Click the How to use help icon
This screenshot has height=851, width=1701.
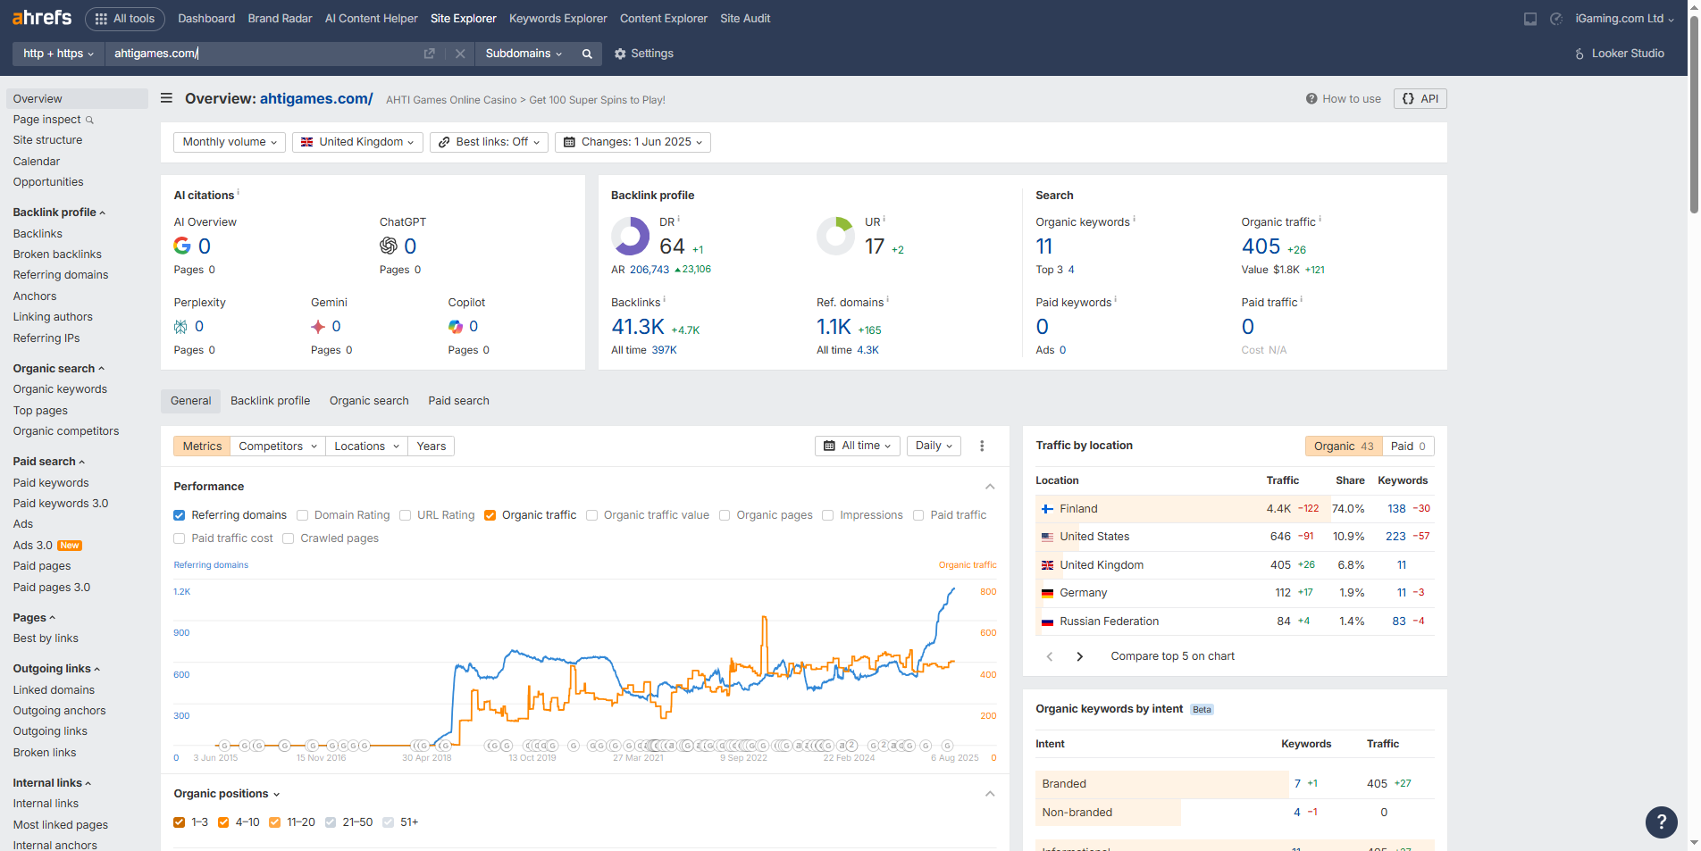[1311, 99]
